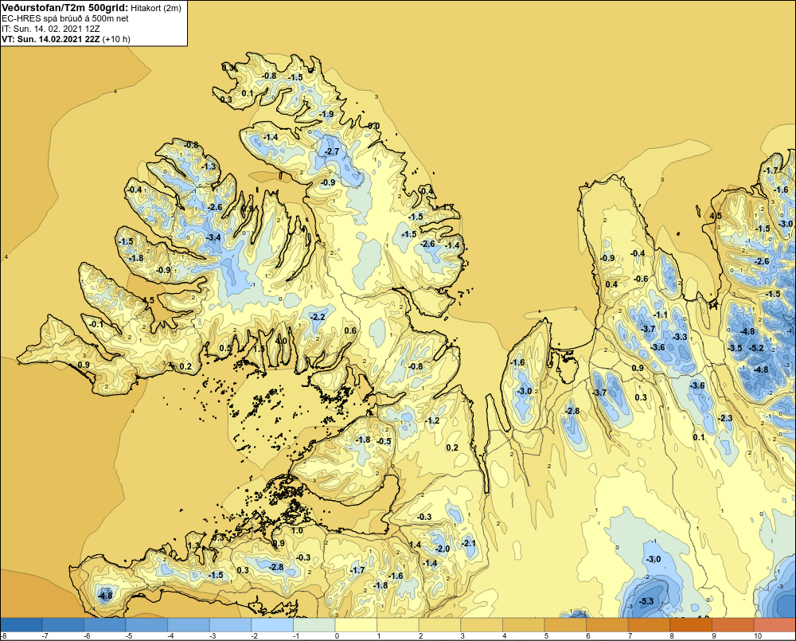Click the "-5.3" temperature value near the bottom
Viewport: 796px width, 641px height.
[x=646, y=601]
